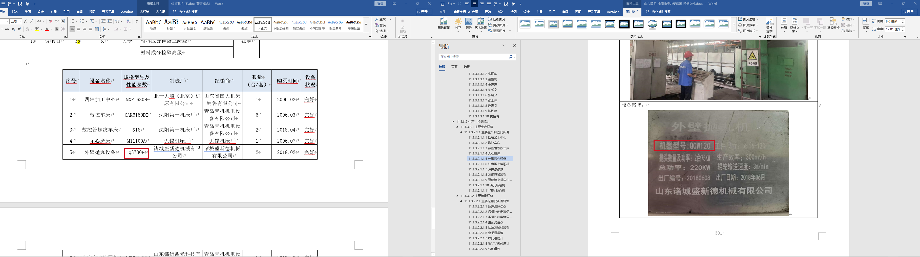Collapse the 11.1.3.2.2 主要检测设备 tree node
Screen dimensions: 920x257
pos(457,196)
